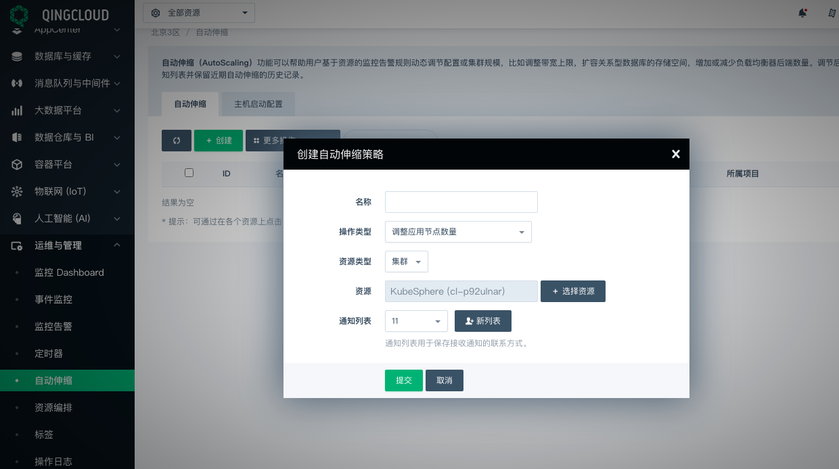
Task: Toggle the select-all checkbox in table header
Action: point(189,173)
